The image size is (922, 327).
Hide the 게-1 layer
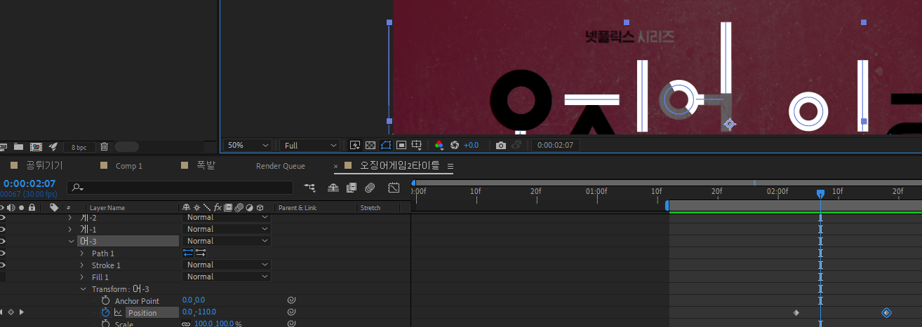3,229
